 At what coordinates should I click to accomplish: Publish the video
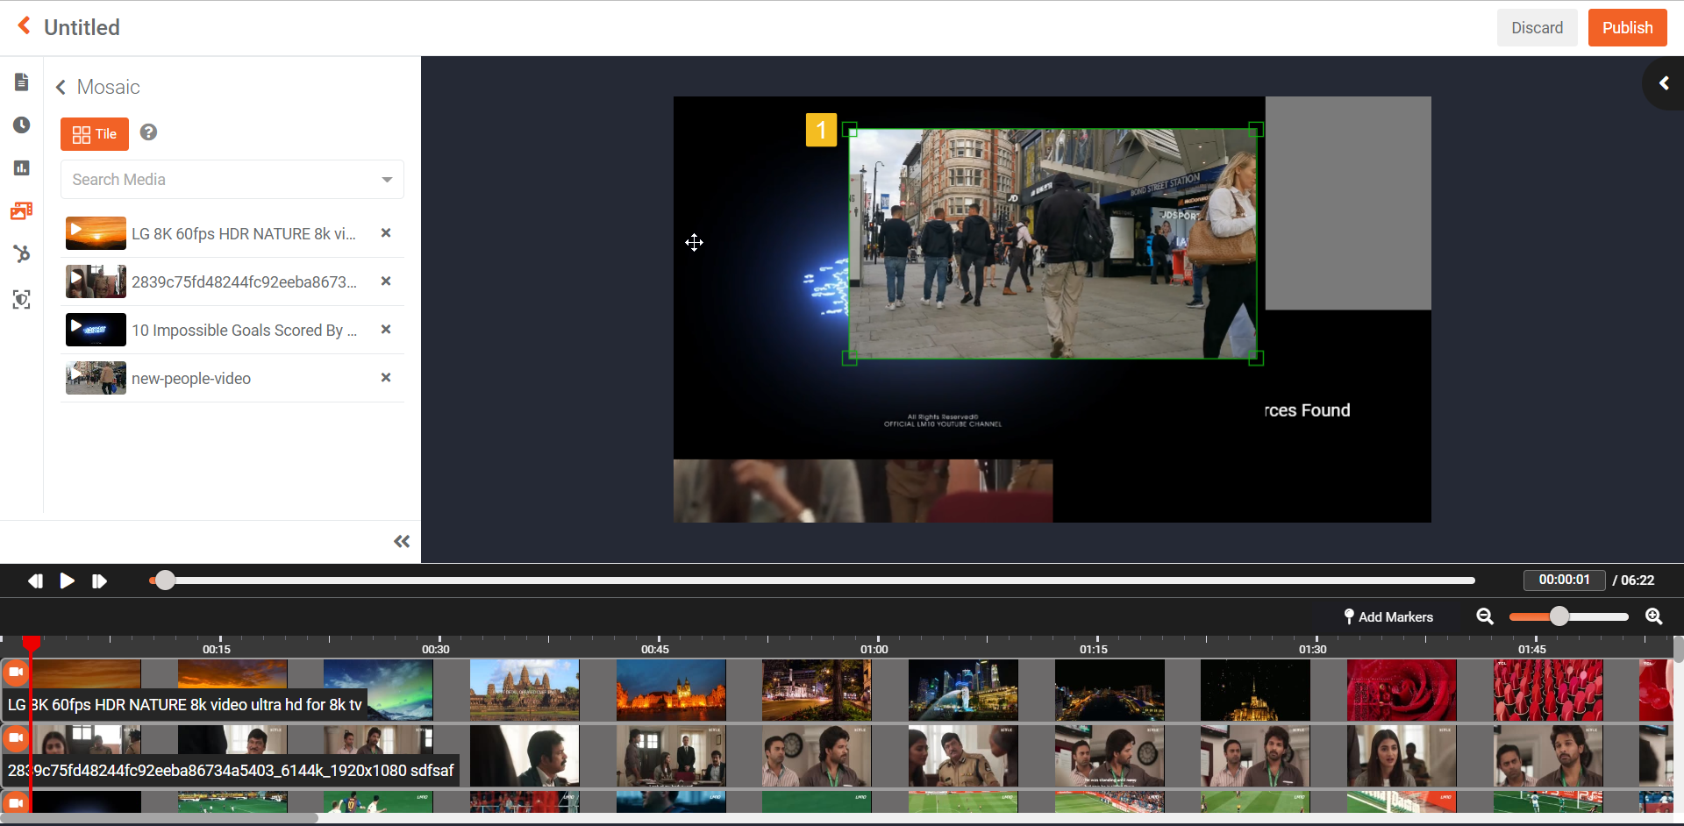pyautogui.click(x=1627, y=28)
